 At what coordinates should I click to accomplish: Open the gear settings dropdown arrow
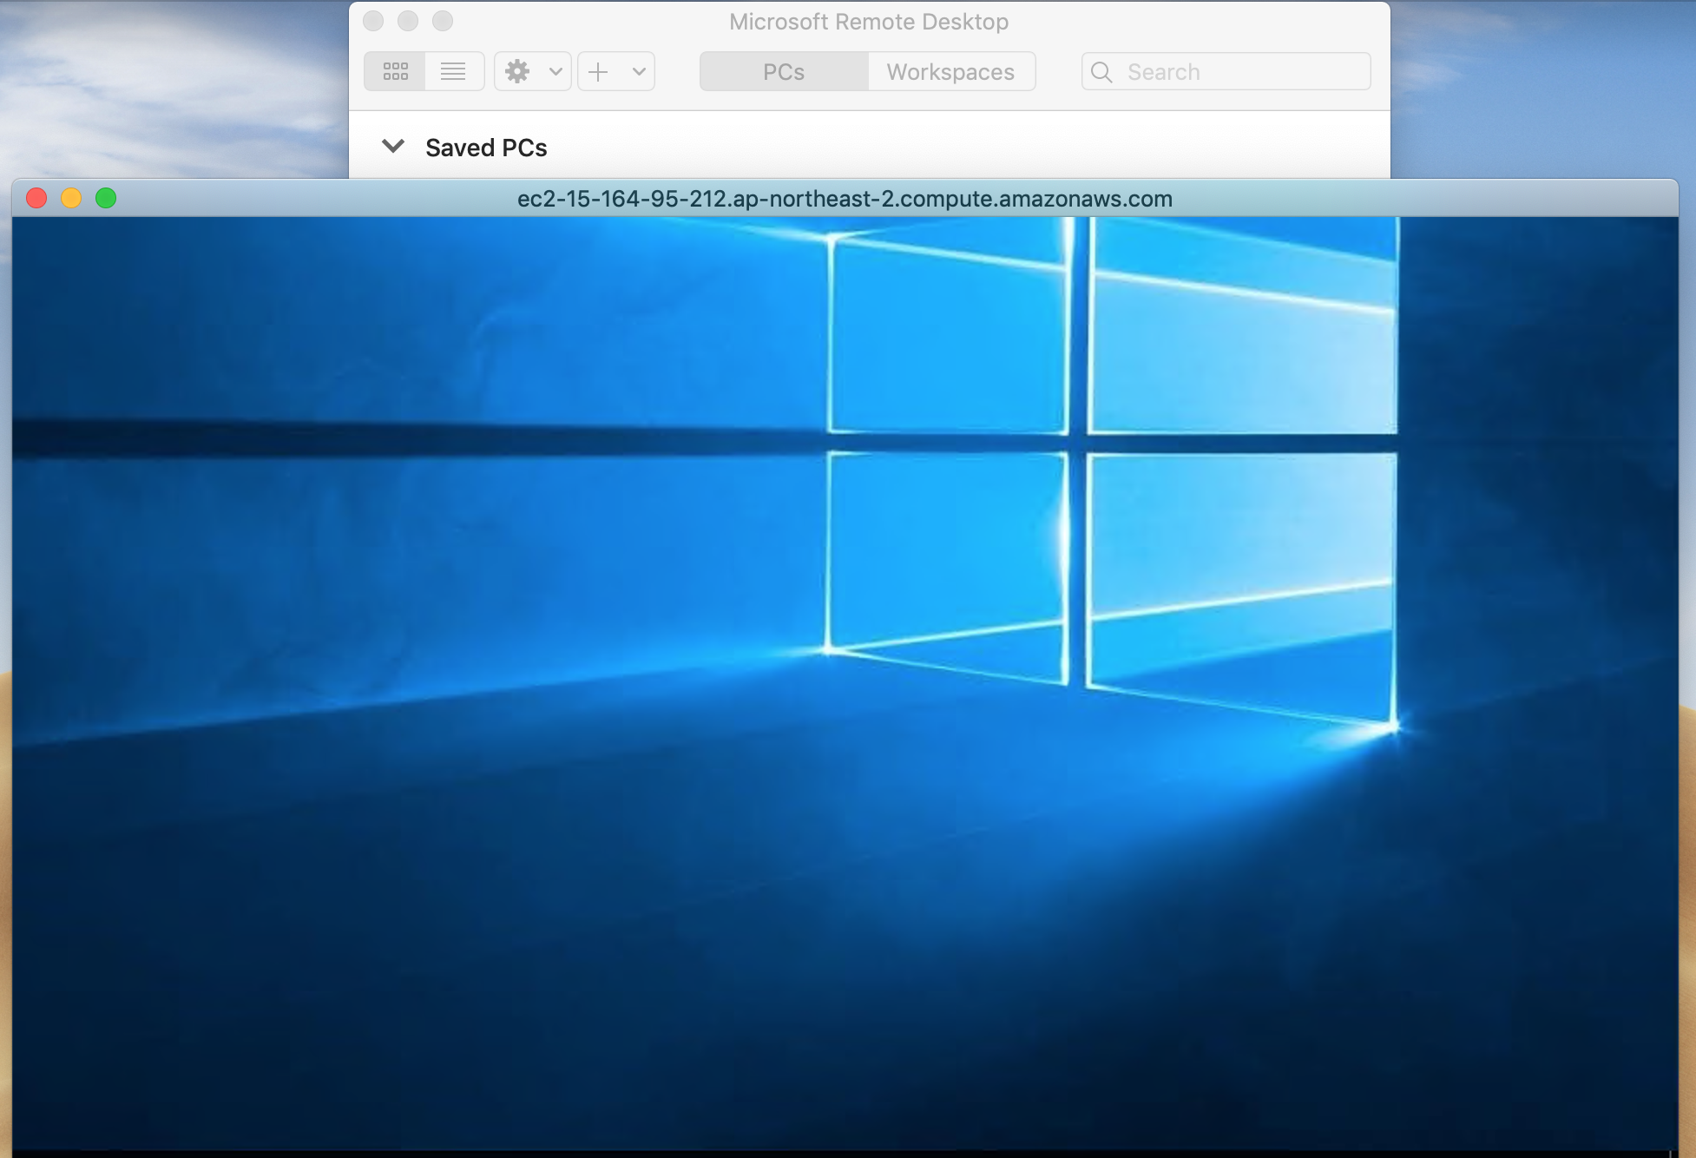[555, 71]
